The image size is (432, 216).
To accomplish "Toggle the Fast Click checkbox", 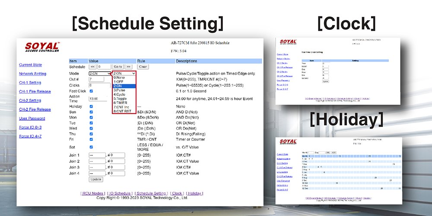I will [91, 91].
